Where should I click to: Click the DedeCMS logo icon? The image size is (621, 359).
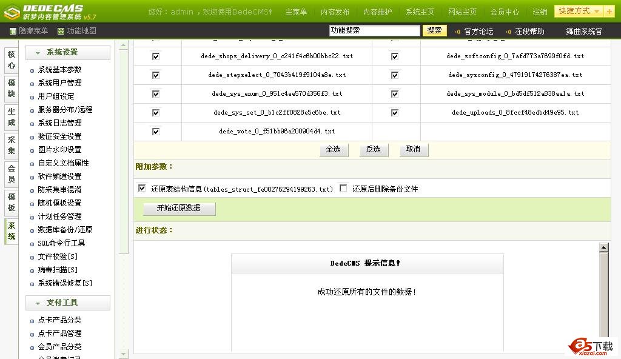click(x=11, y=11)
